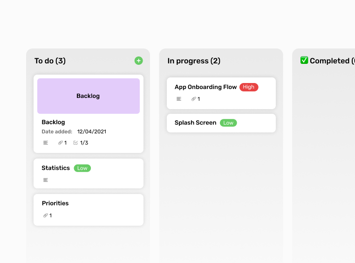The image size is (355, 263).
Task: Click description icon on App Onboarding Flow
Action: [x=179, y=99]
